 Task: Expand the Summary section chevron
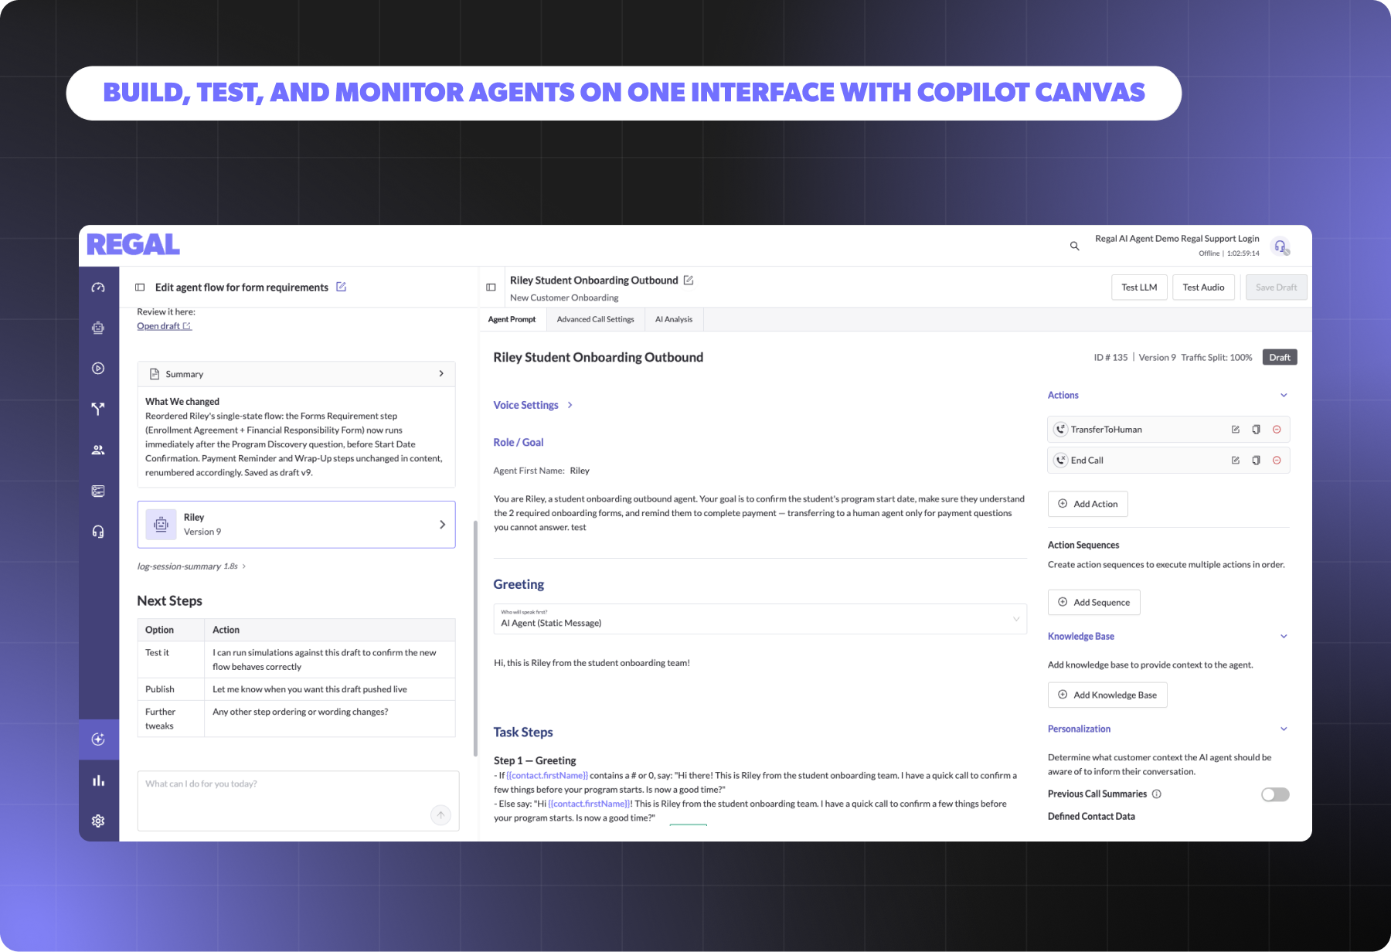click(441, 374)
